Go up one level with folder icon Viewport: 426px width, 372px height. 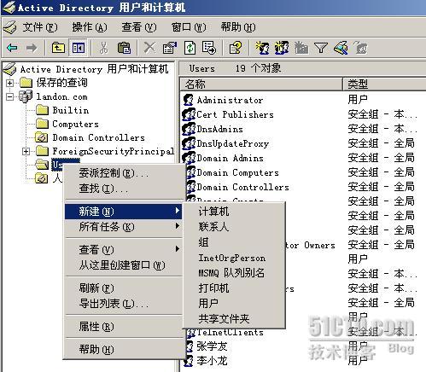(58, 48)
